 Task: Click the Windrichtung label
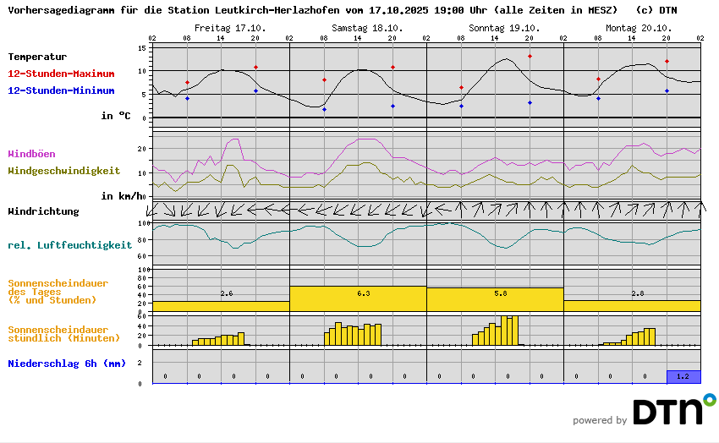pos(43,211)
